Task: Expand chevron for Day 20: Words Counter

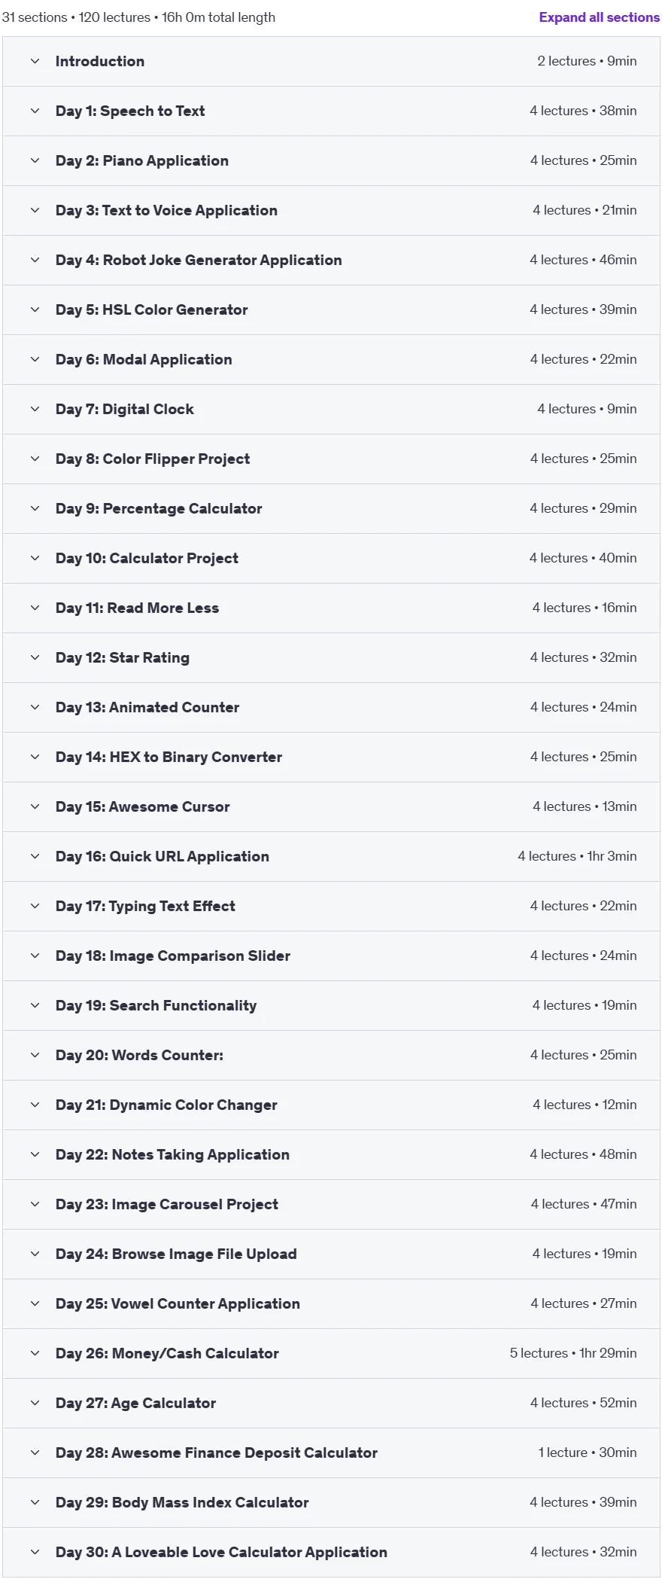Action: coord(35,1055)
